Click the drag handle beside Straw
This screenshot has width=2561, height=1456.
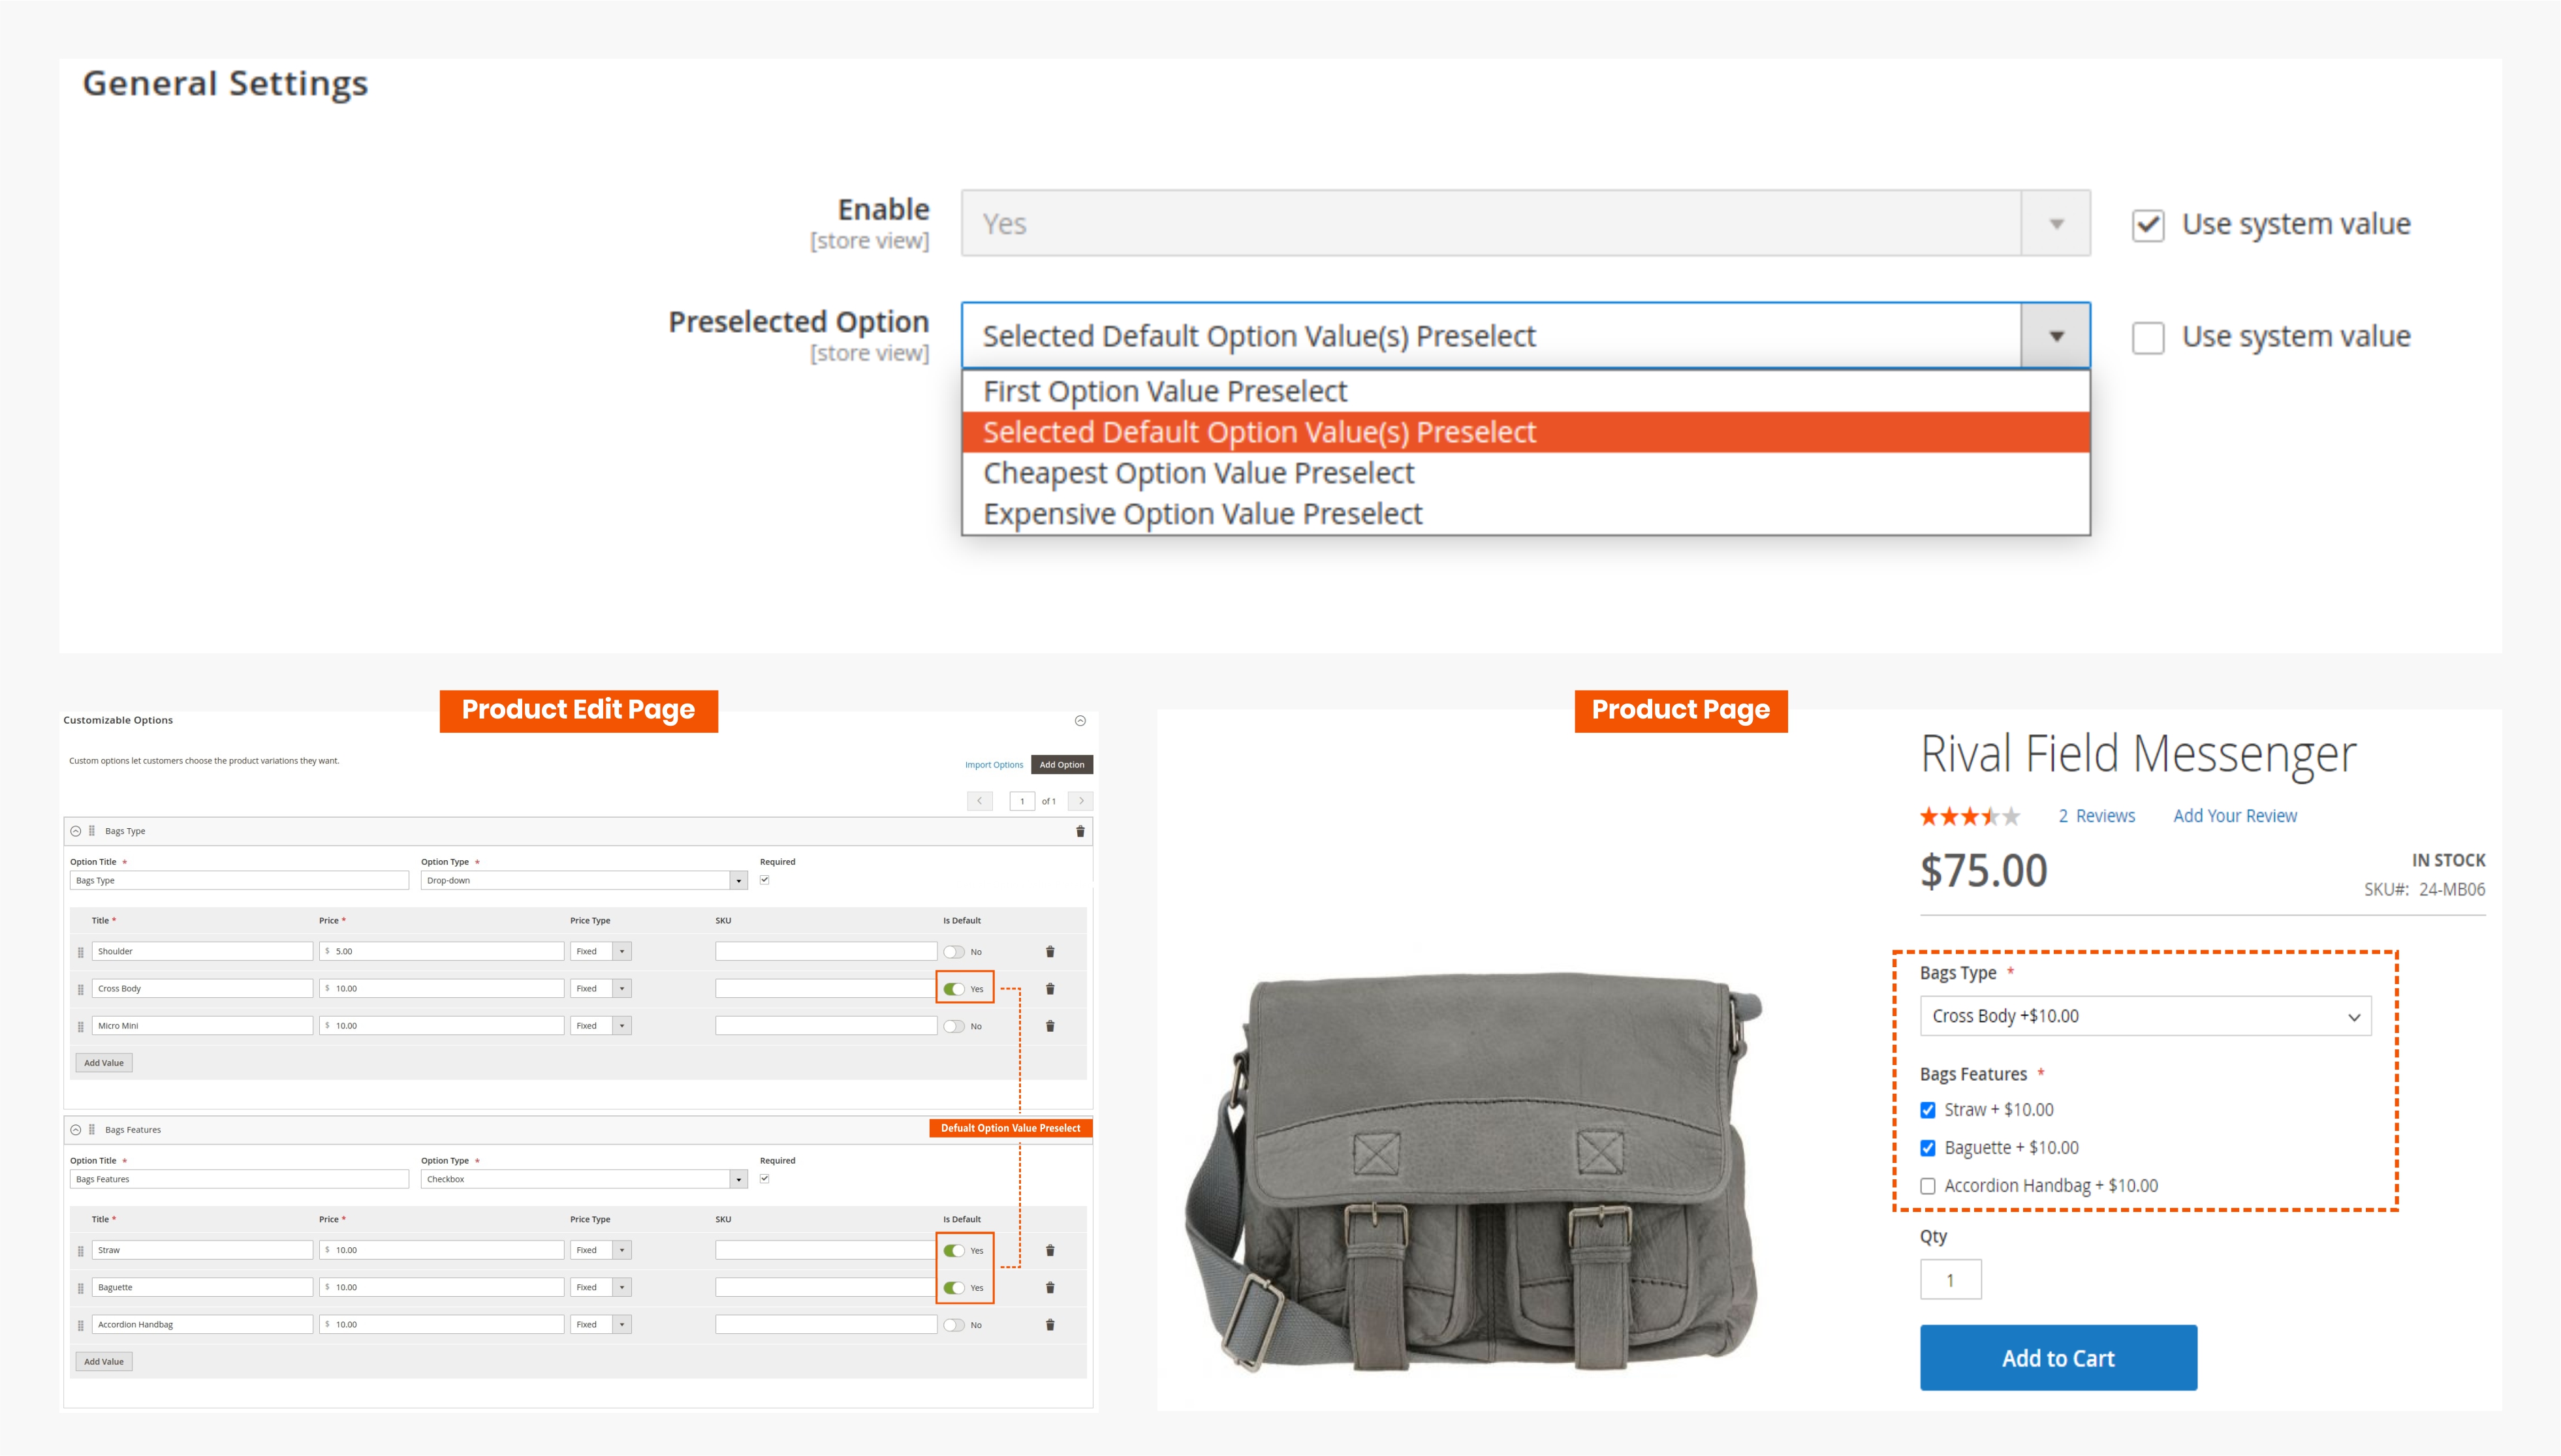[x=81, y=1251]
